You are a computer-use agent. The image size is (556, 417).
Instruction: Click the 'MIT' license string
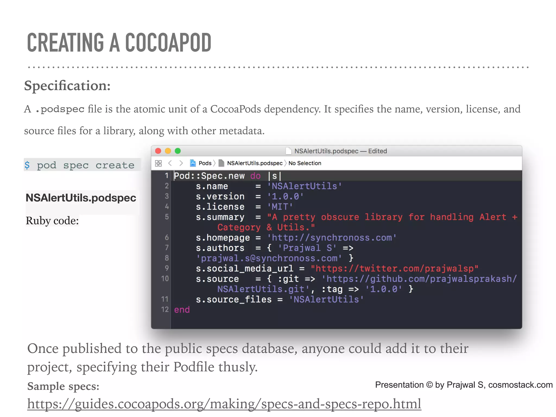[280, 207]
